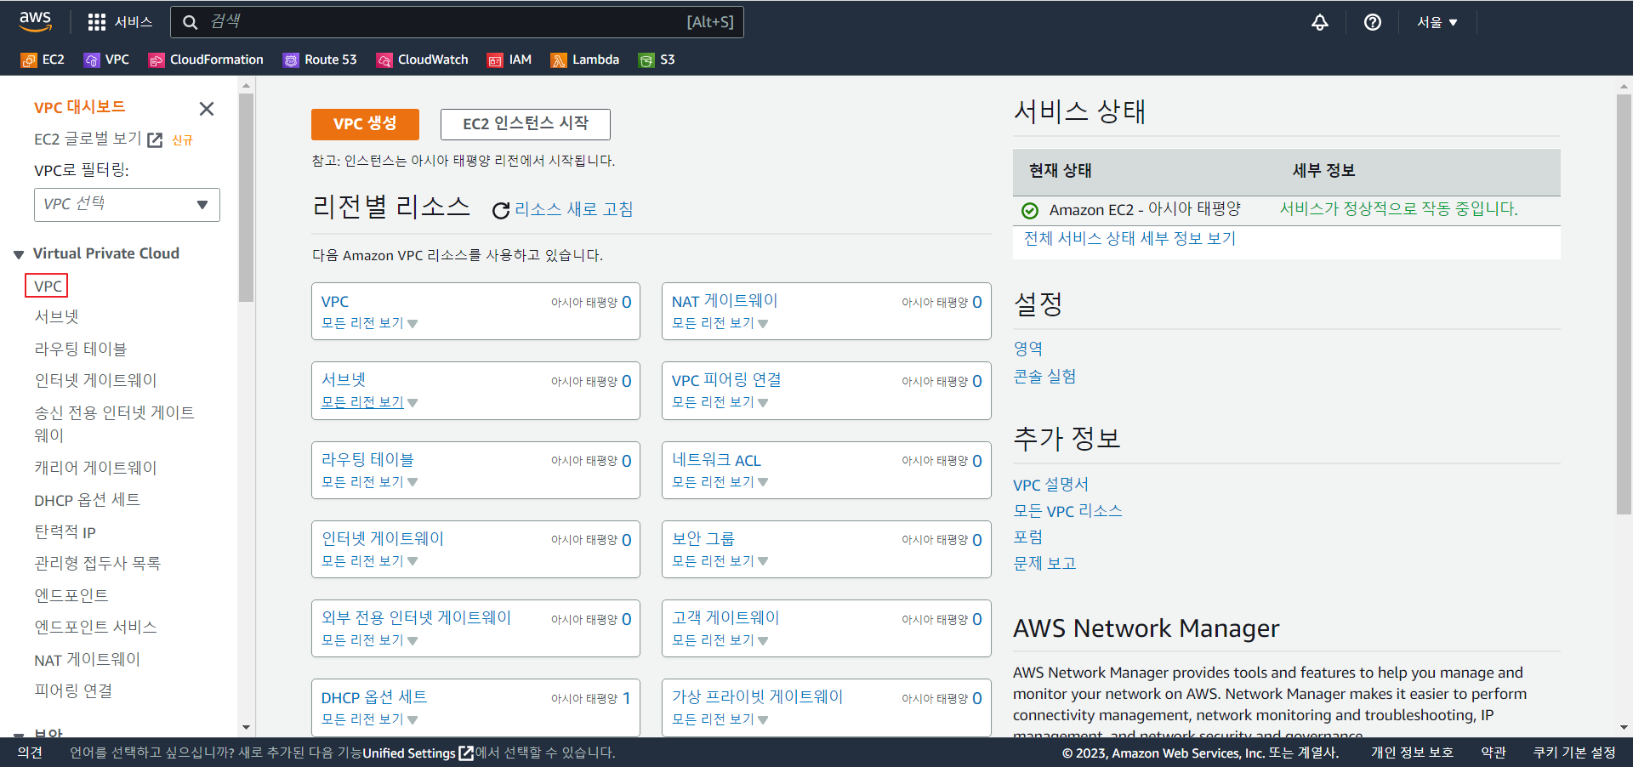Open CloudFormation shortcut in favorites bar
This screenshot has height=767, width=1633.
click(206, 60)
